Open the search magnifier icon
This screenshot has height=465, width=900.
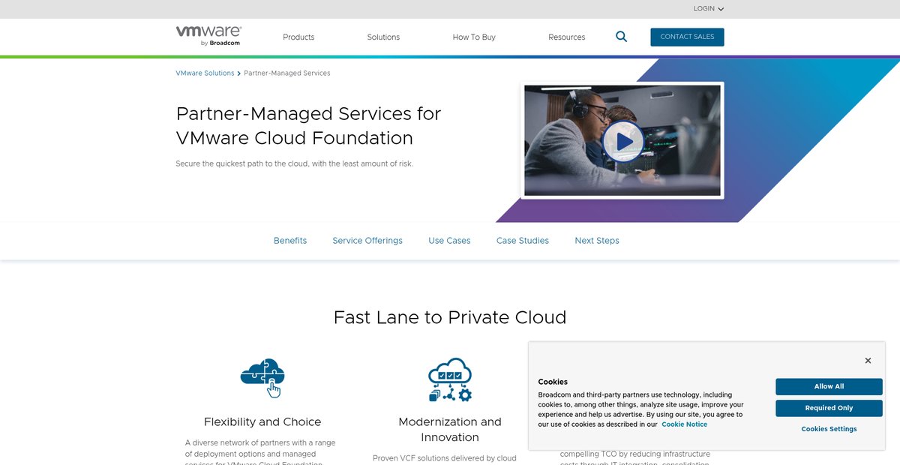[x=621, y=36]
